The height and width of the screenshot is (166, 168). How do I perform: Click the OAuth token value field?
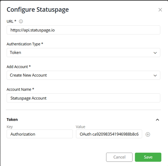tap(109, 134)
